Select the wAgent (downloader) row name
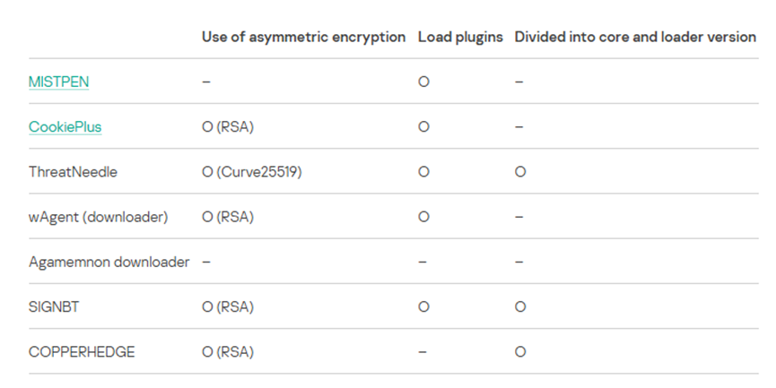The image size is (776, 388). click(x=99, y=217)
